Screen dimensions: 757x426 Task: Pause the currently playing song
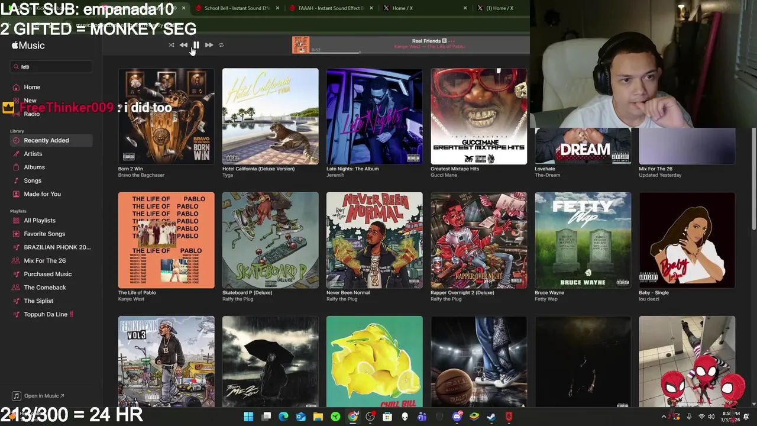coord(196,45)
